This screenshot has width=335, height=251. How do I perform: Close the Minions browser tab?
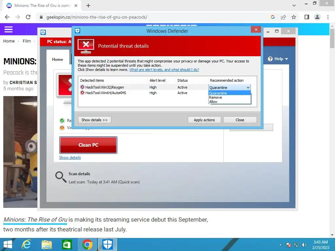76,6
